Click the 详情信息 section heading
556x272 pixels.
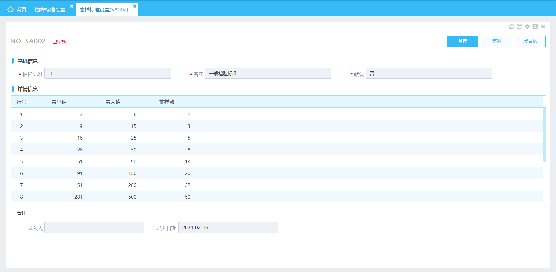click(x=27, y=89)
